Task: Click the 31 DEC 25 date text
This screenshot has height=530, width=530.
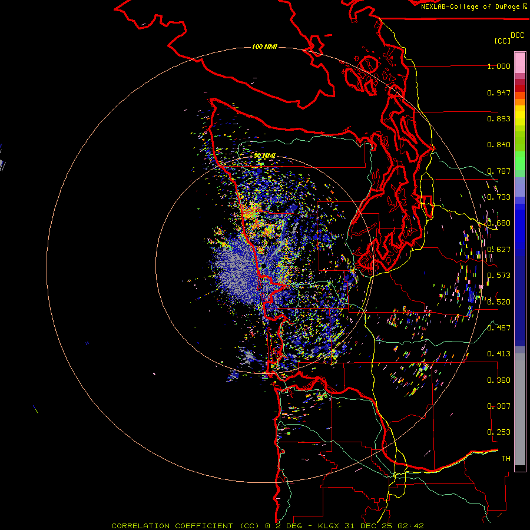Action: tap(369, 526)
